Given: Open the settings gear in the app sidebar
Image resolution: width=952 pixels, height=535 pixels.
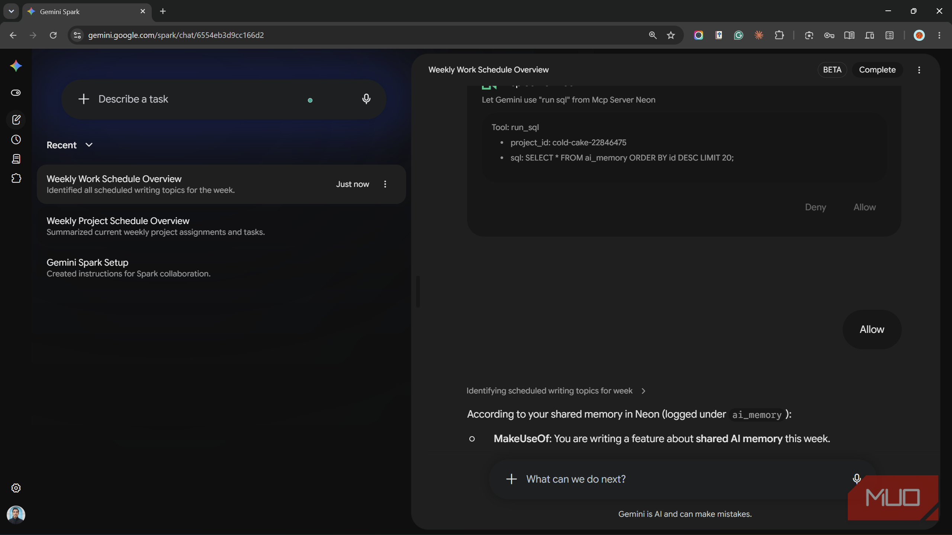Looking at the screenshot, I should point(16,488).
